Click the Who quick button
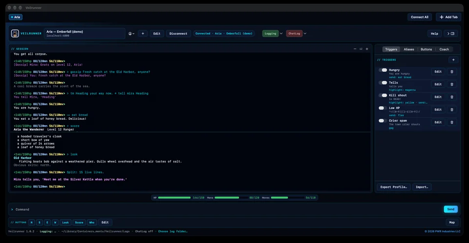The image size is (469, 243). coord(92,222)
